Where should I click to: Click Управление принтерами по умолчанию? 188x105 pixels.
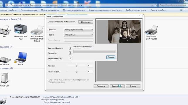click(x=105, y=10)
